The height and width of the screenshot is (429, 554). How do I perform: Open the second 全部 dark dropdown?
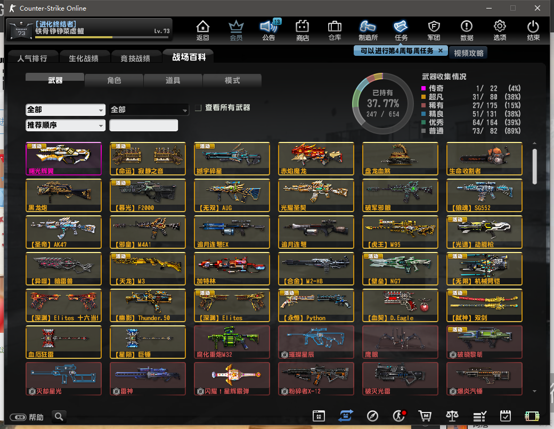pyautogui.click(x=149, y=110)
